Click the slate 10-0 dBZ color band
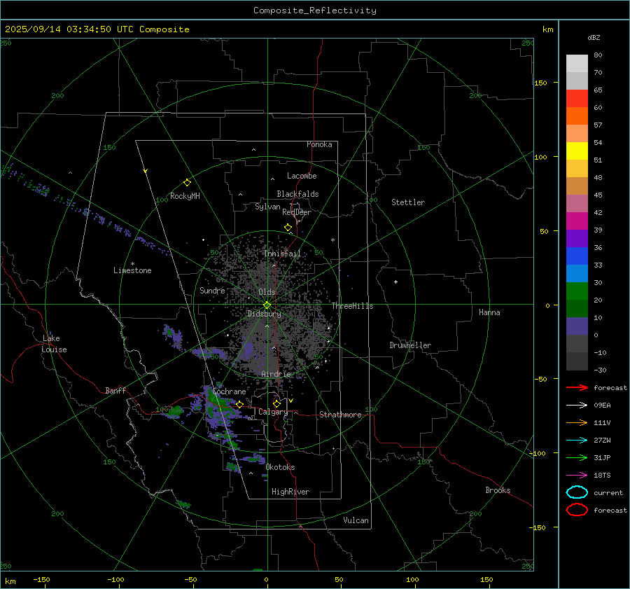The height and width of the screenshot is (589, 630). pyautogui.click(x=577, y=326)
